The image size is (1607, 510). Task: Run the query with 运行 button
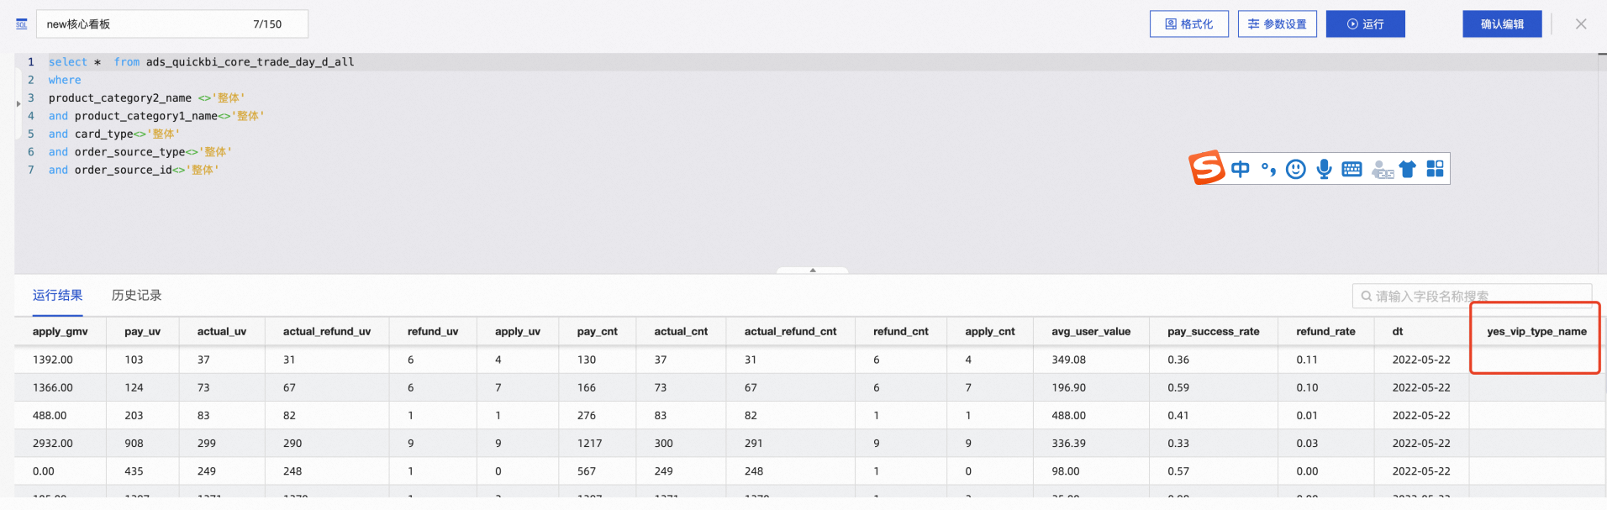pos(1365,24)
